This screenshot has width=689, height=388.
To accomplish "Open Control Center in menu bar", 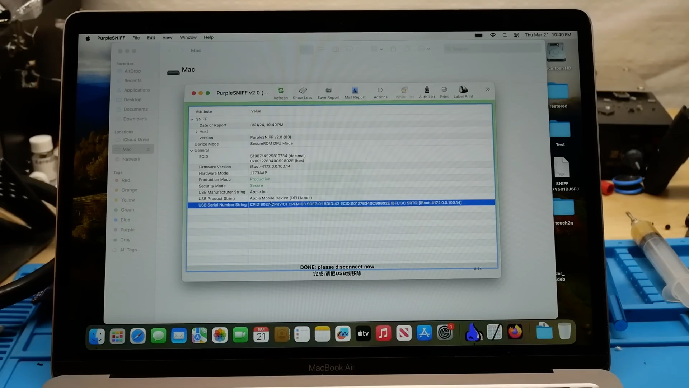I will pos(516,35).
